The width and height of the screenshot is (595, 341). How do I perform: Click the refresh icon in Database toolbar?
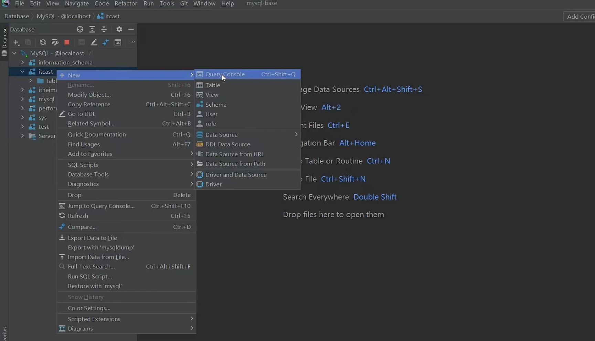tap(43, 42)
